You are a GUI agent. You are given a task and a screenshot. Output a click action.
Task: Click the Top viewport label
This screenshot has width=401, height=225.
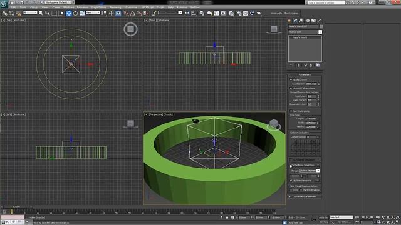[x=8, y=20]
